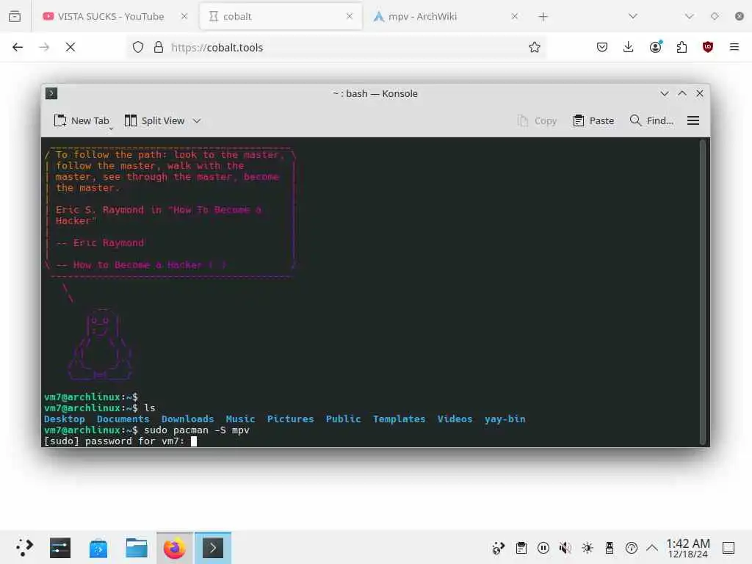This screenshot has height=564, width=752.
Task: Close the Konsole window
Action: click(x=700, y=93)
